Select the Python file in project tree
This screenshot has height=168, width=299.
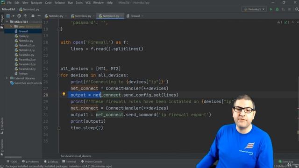click(x=23, y=74)
